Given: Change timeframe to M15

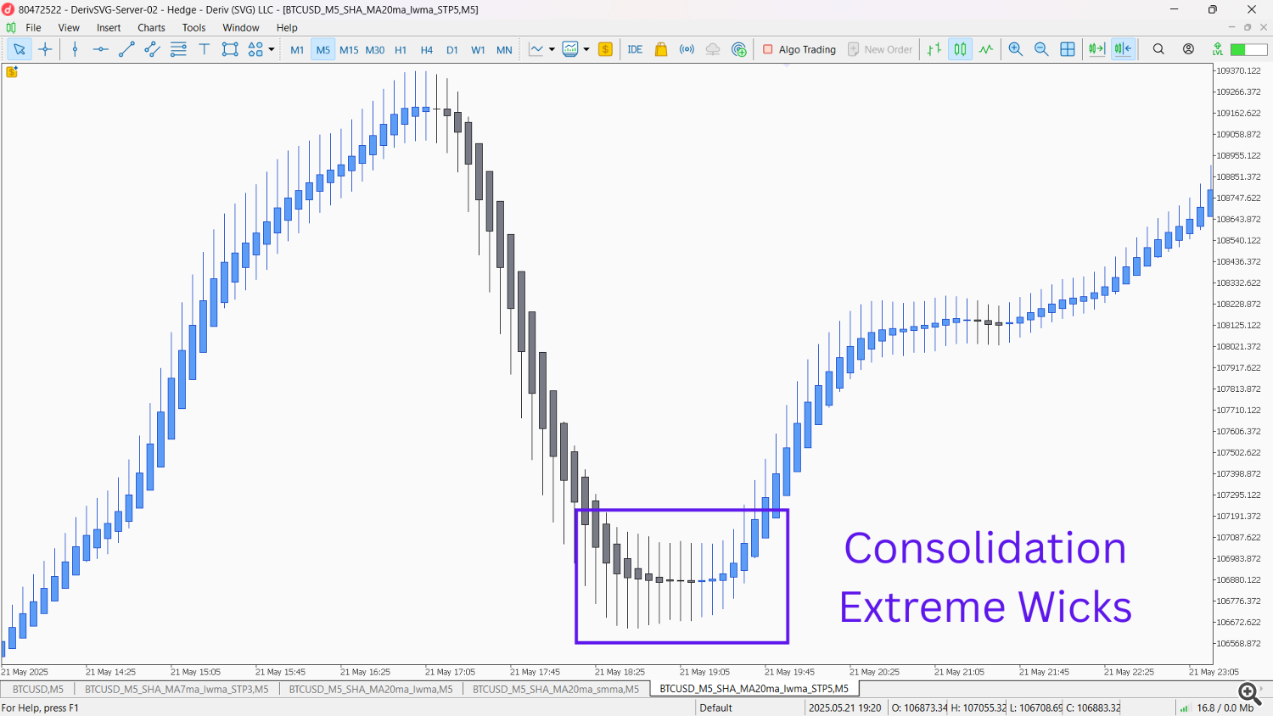Looking at the screenshot, I should tap(349, 50).
